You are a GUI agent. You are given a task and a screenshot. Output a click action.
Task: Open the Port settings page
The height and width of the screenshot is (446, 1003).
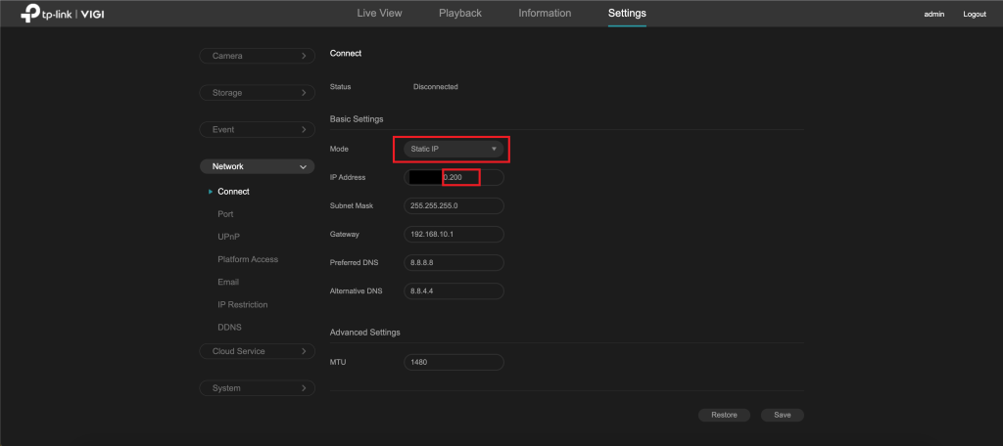[225, 214]
